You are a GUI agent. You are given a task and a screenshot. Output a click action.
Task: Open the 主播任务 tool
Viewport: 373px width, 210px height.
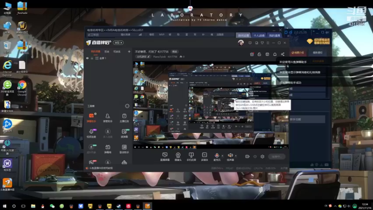coord(124,118)
